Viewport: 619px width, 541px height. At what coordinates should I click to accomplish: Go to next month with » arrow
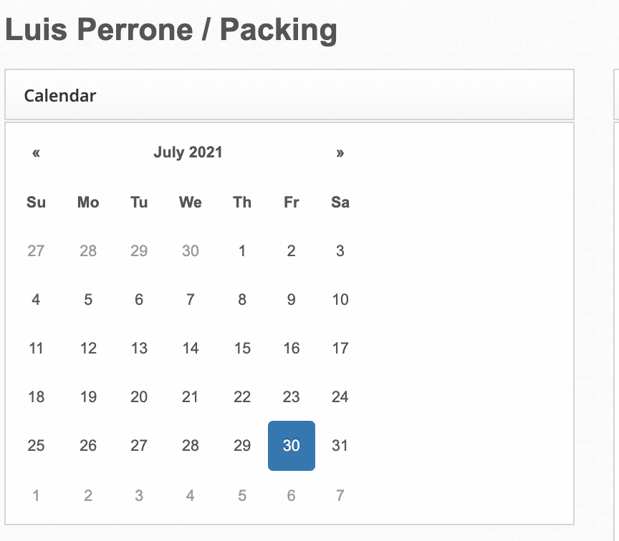pyautogui.click(x=340, y=152)
